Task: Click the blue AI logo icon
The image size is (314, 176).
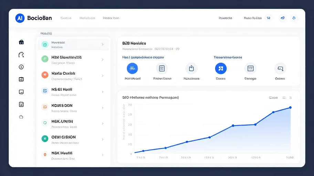Action: 20,18
